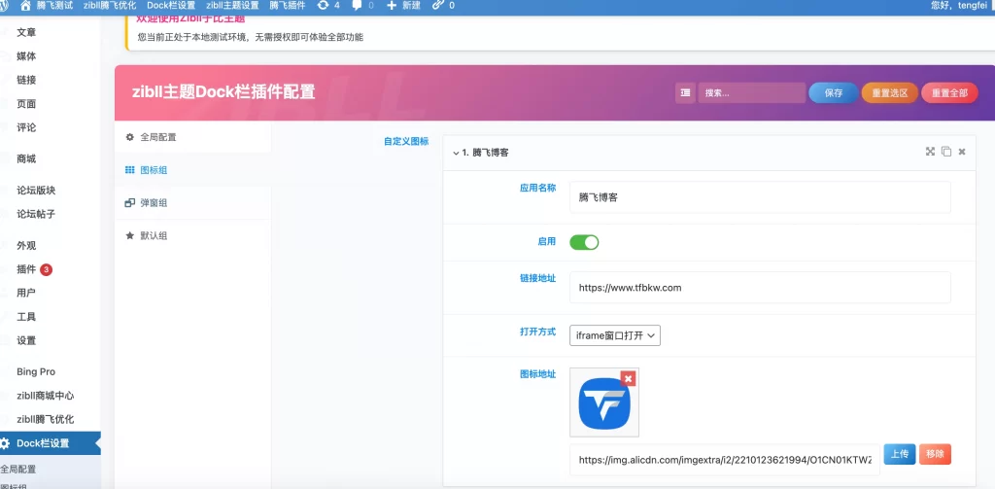Click the duplicate icon on 腾飞博客 panel
This screenshot has height=489, width=995.
point(946,151)
